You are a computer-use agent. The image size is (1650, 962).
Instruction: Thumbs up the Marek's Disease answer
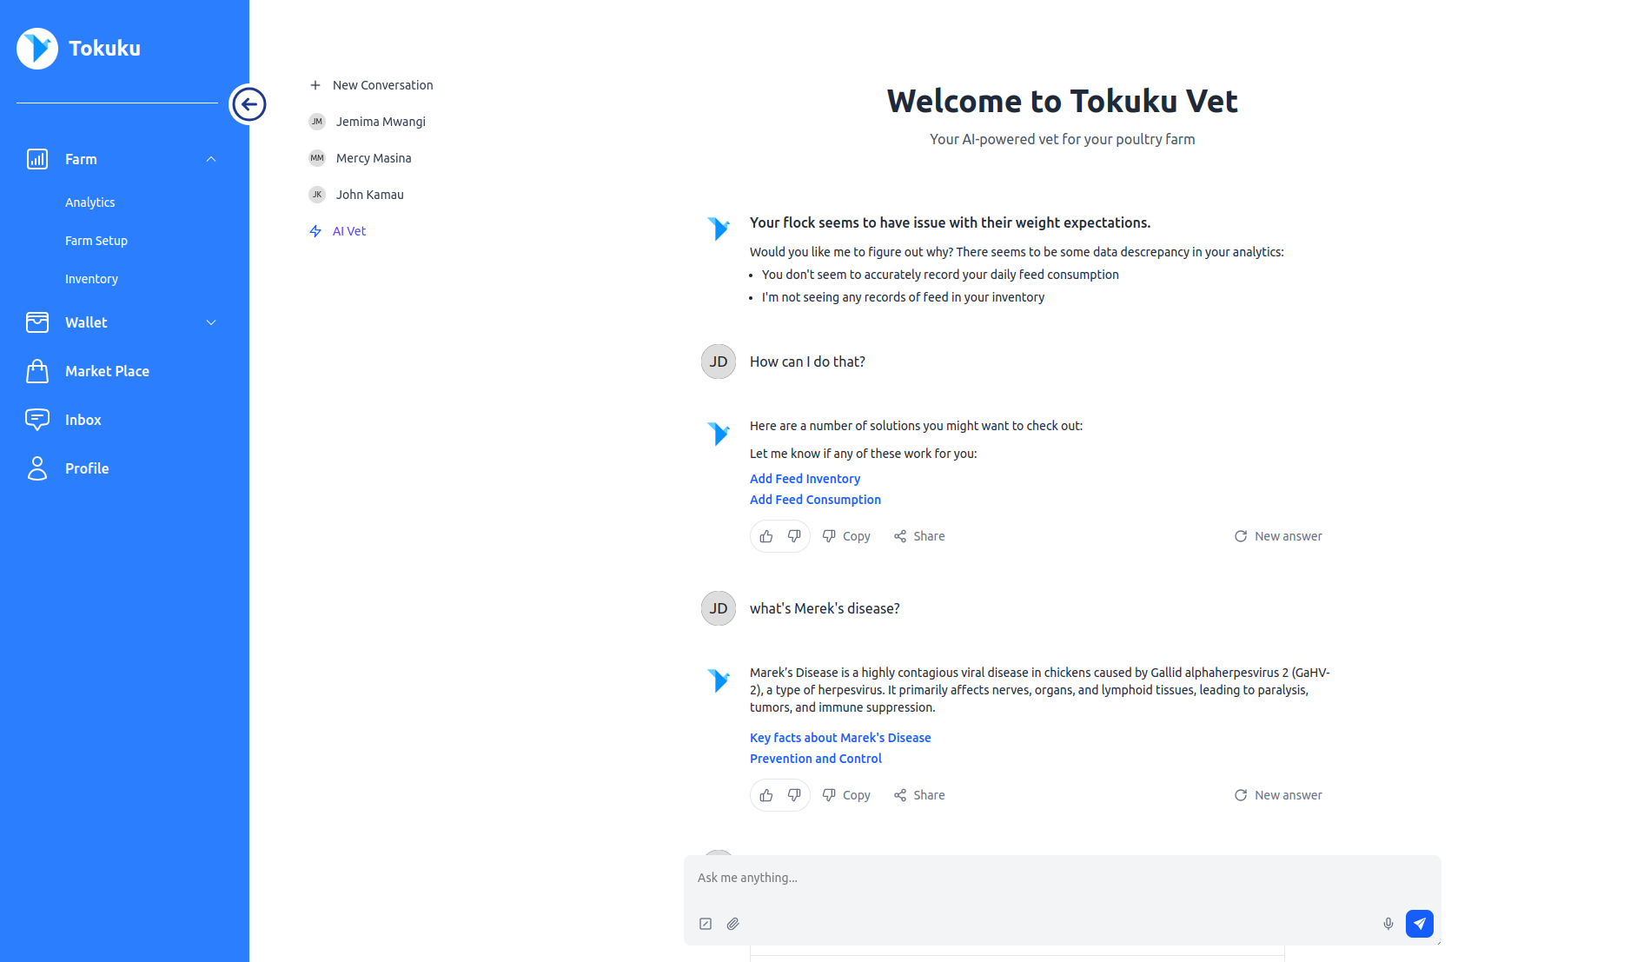[x=765, y=795]
